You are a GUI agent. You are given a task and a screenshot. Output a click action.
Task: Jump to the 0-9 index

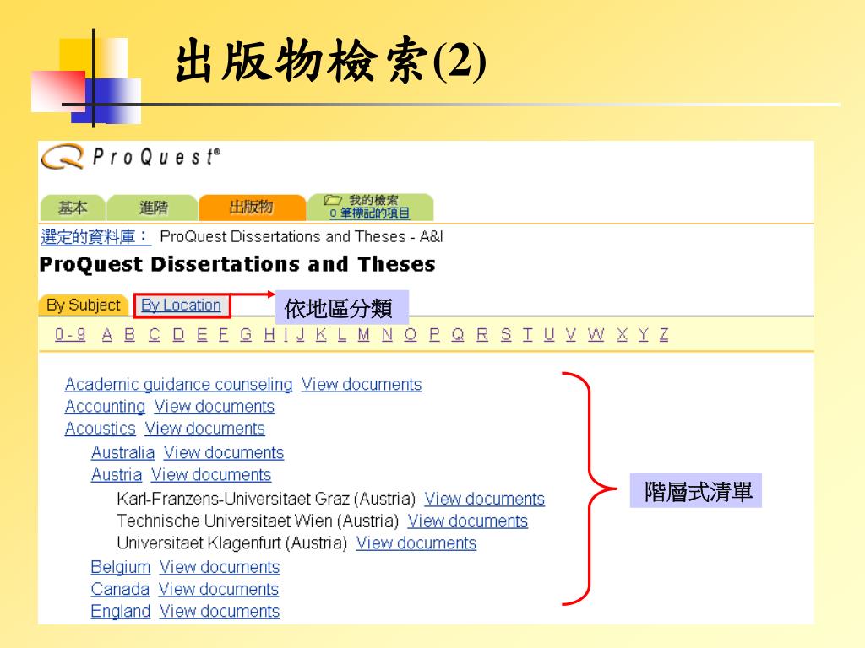(x=70, y=334)
